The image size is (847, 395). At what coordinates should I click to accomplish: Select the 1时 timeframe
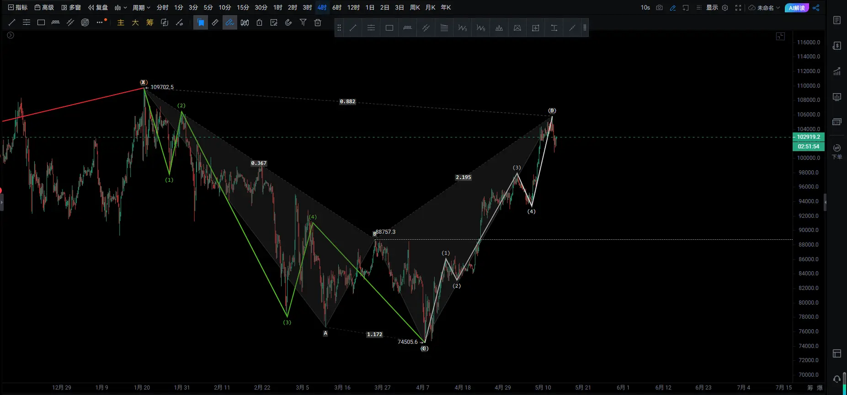(x=278, y=7)
